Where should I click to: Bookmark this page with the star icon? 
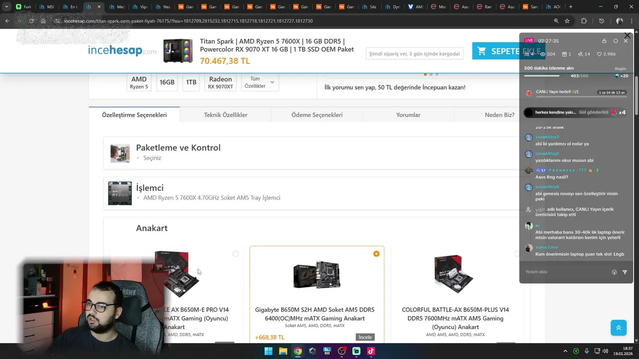point(567,21)
